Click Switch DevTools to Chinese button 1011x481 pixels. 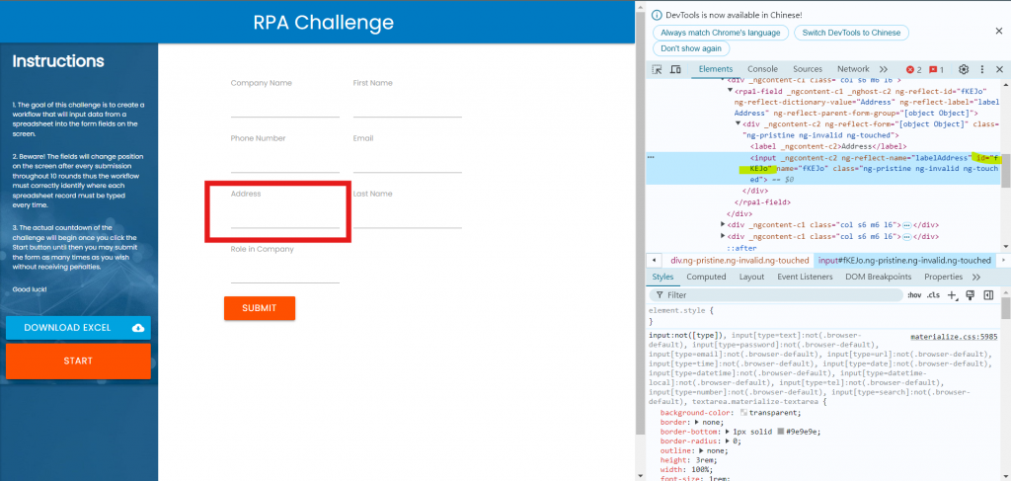pyautogui.click(x=851, y=33)
